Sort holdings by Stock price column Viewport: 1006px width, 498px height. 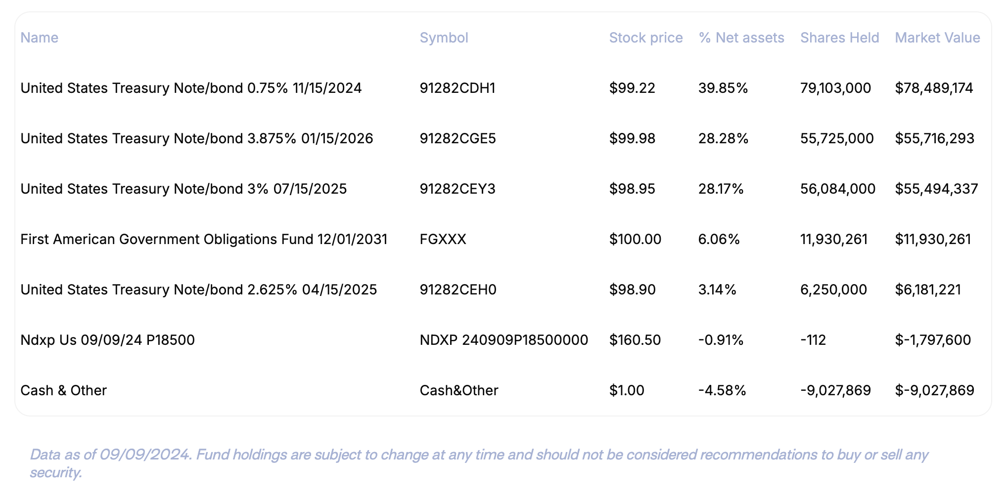point(645,38)
